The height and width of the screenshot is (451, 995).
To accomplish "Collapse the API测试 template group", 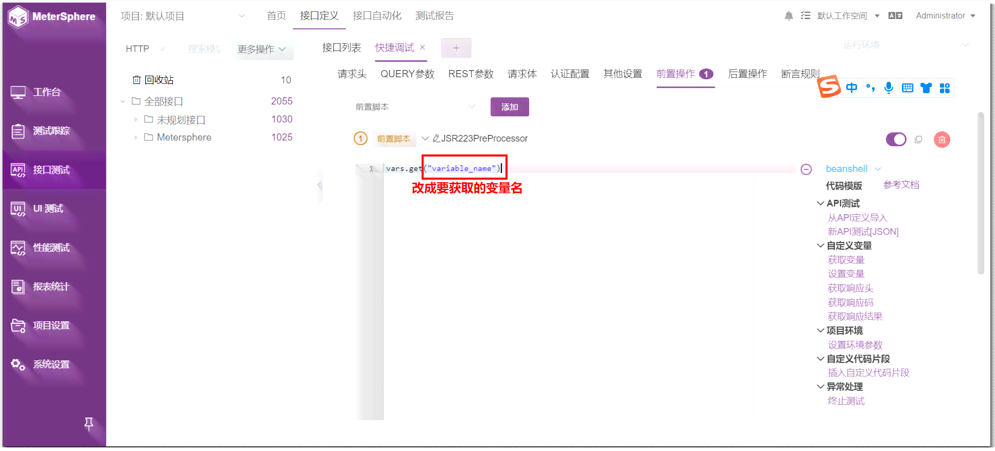I will 821,204.
